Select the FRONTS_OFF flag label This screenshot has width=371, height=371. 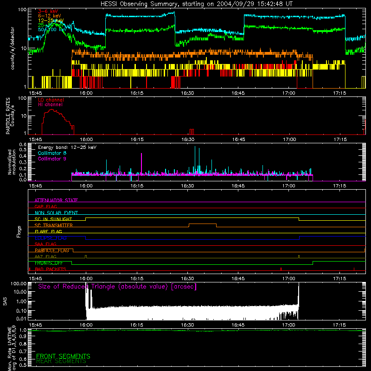[49, 263]
